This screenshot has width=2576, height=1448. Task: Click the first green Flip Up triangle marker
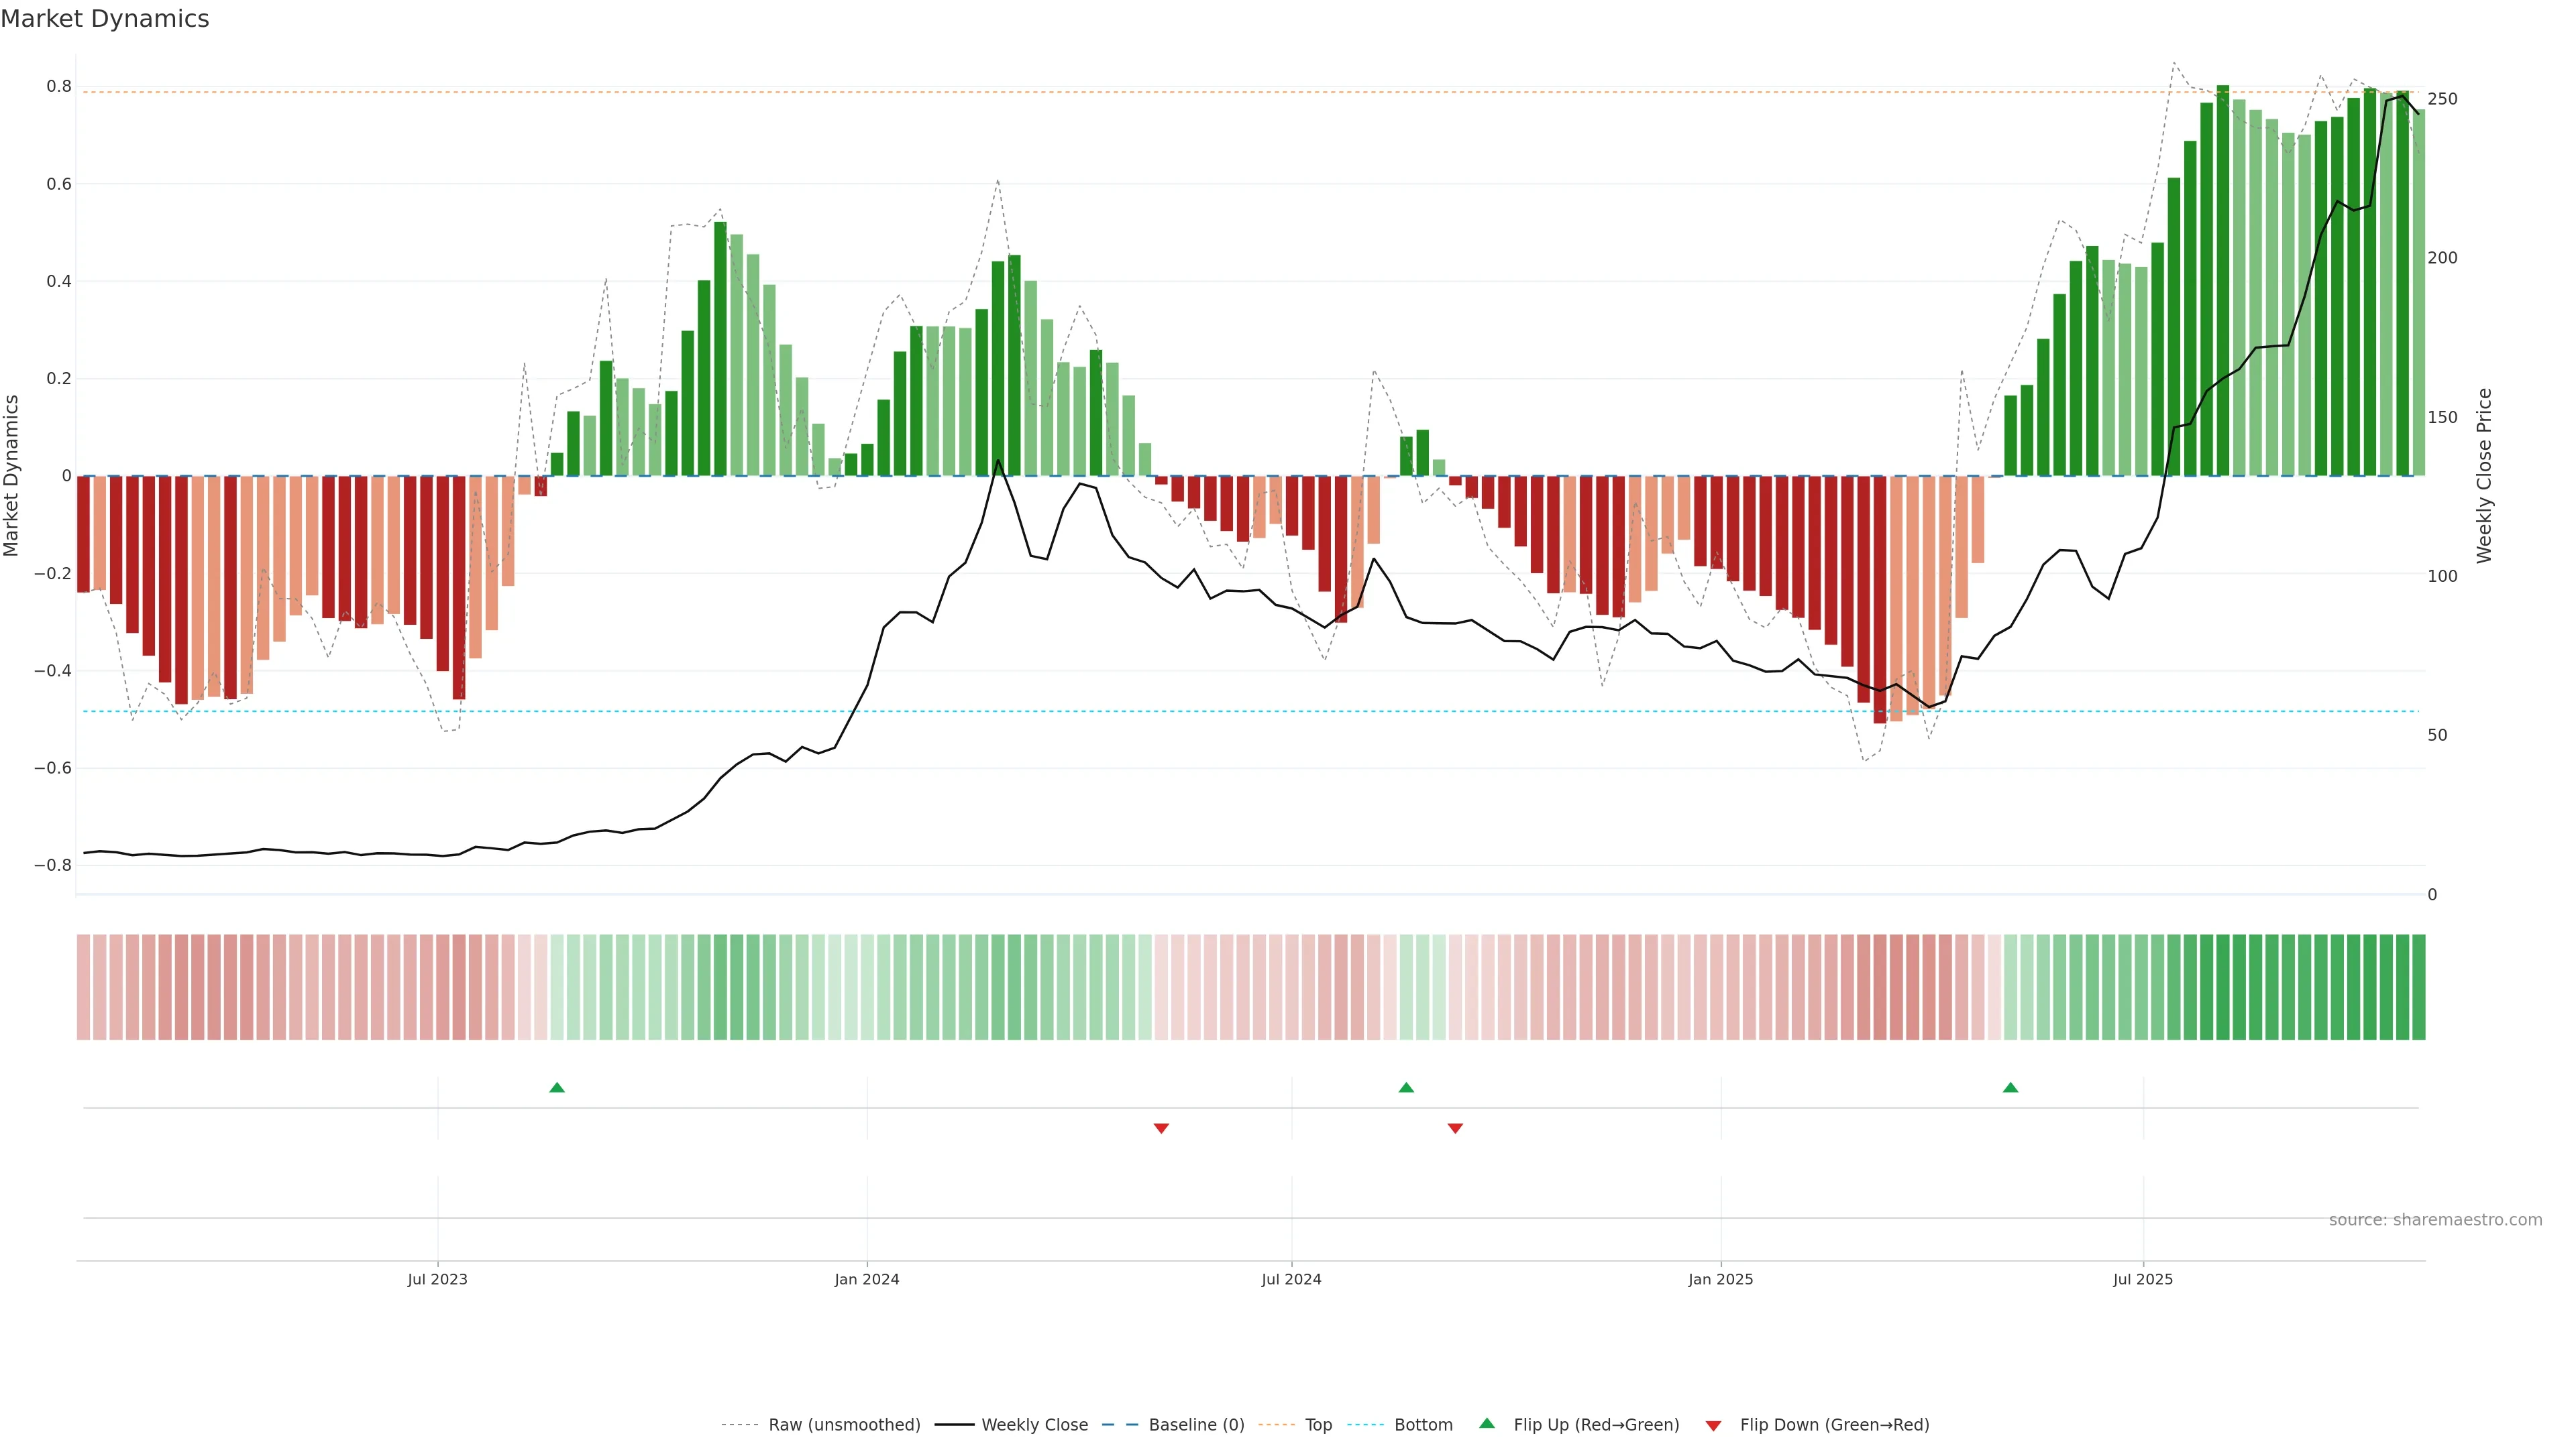point(557,1087)
